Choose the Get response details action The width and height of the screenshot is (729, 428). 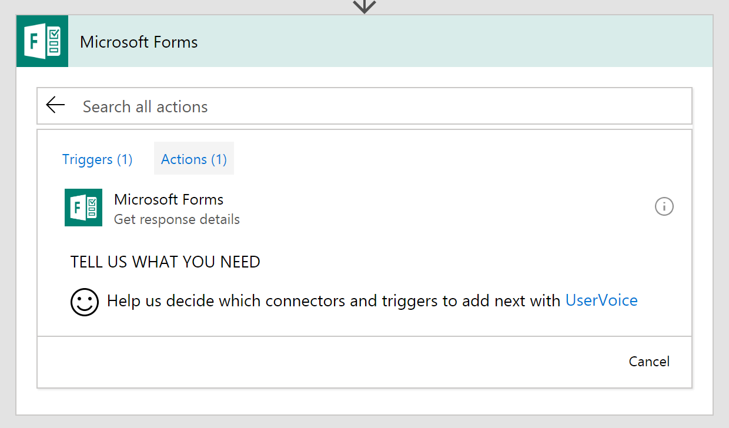pos(177,220)
